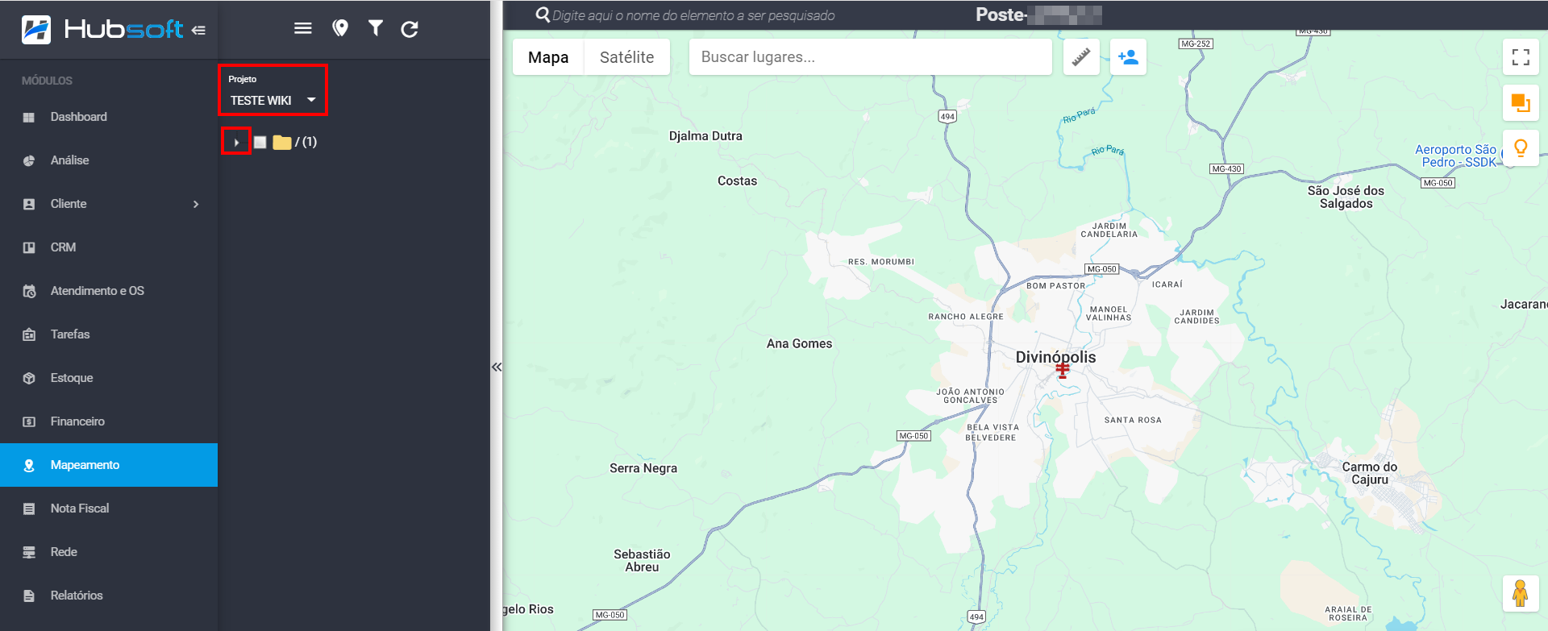
Task: Select the ruler measure tool
Action: 1081,57
